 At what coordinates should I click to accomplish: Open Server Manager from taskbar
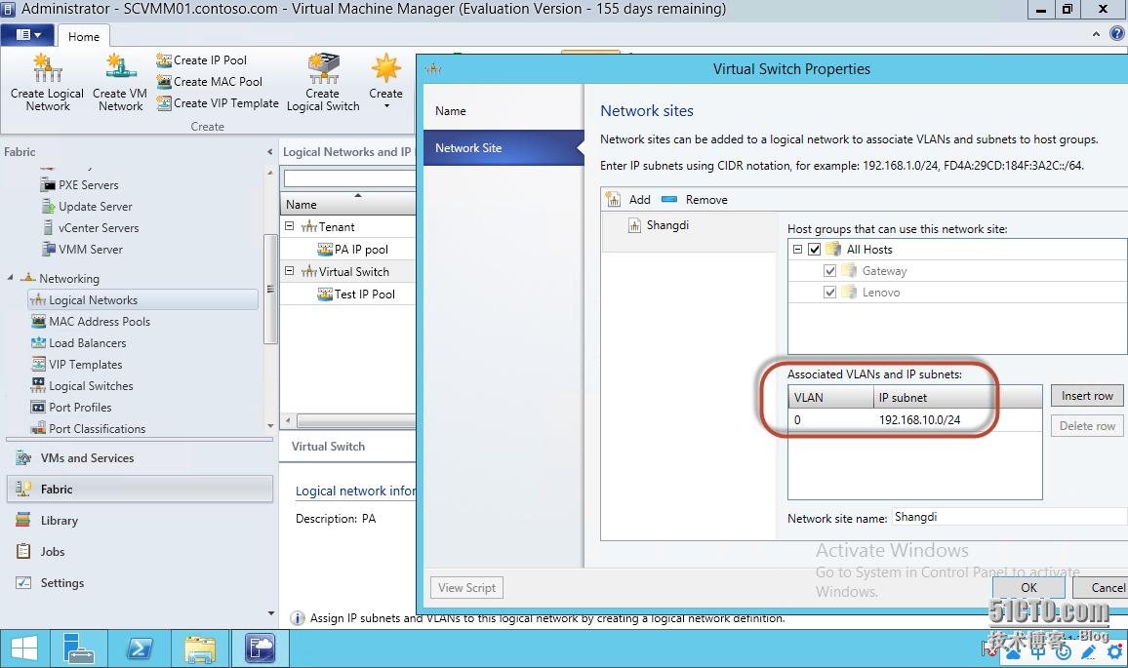click(78, 648)
